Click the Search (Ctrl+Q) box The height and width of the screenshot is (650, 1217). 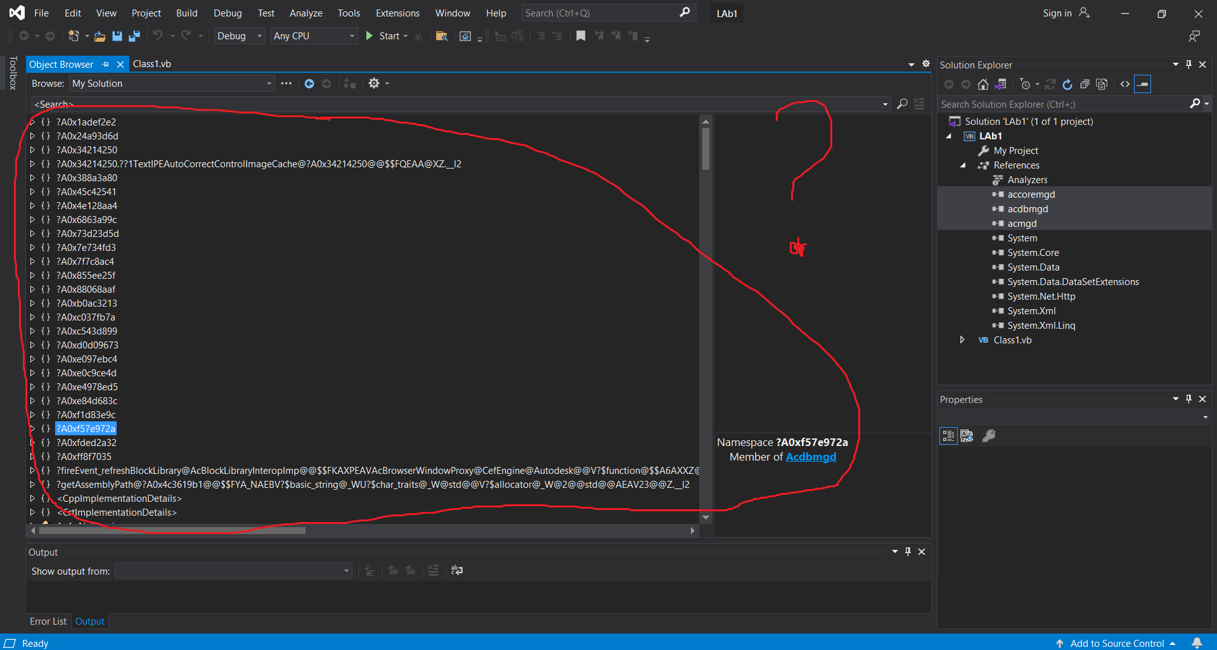pos(608,13)
